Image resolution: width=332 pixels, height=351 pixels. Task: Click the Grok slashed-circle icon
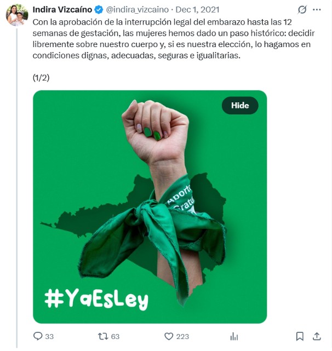(x=302, y=10)
